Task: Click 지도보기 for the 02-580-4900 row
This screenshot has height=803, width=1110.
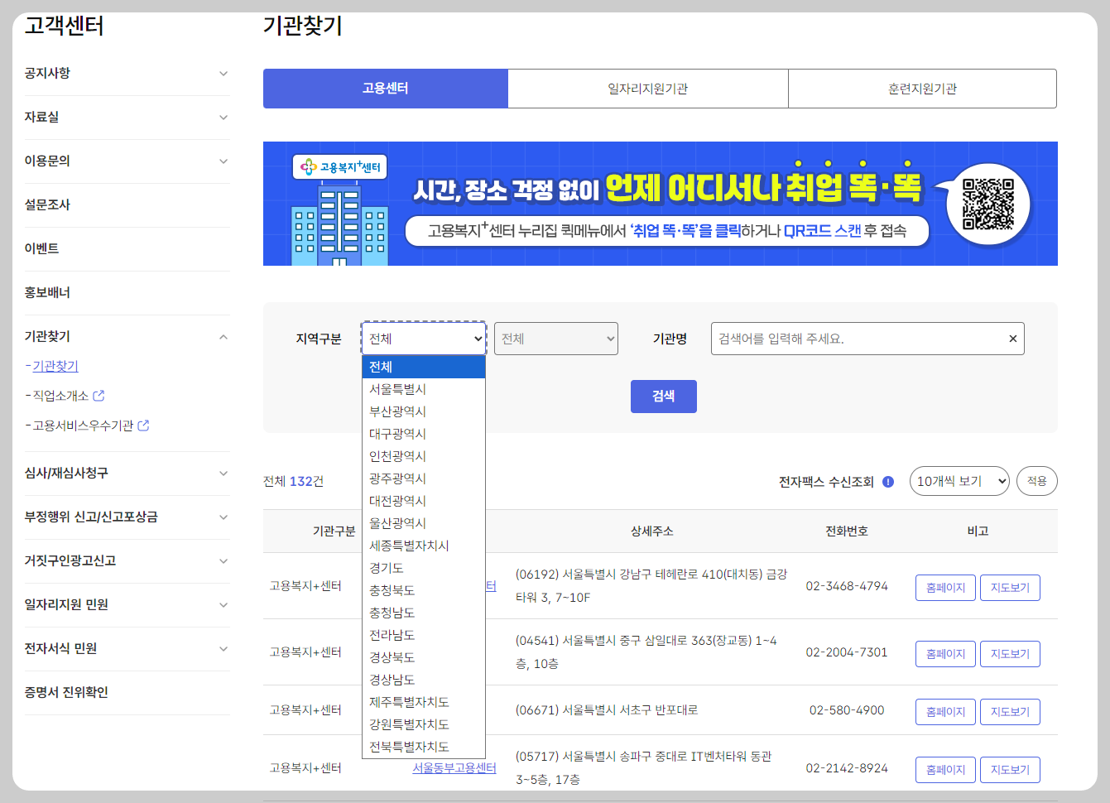Action: [x=1010, y=711]
